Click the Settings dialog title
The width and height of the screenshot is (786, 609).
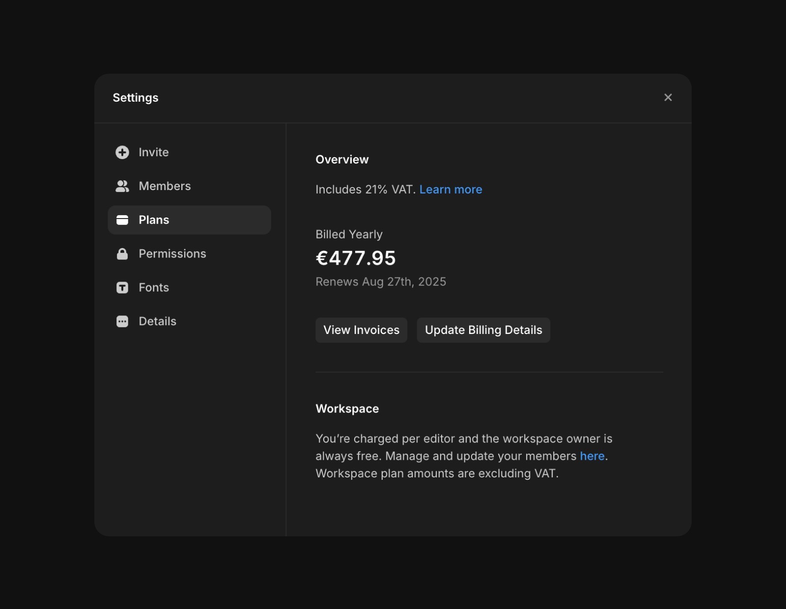click(x=136, y=98)
